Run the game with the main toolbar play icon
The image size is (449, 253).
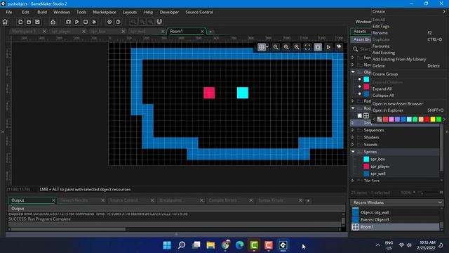pyautogui.click(x=76, y=22)
